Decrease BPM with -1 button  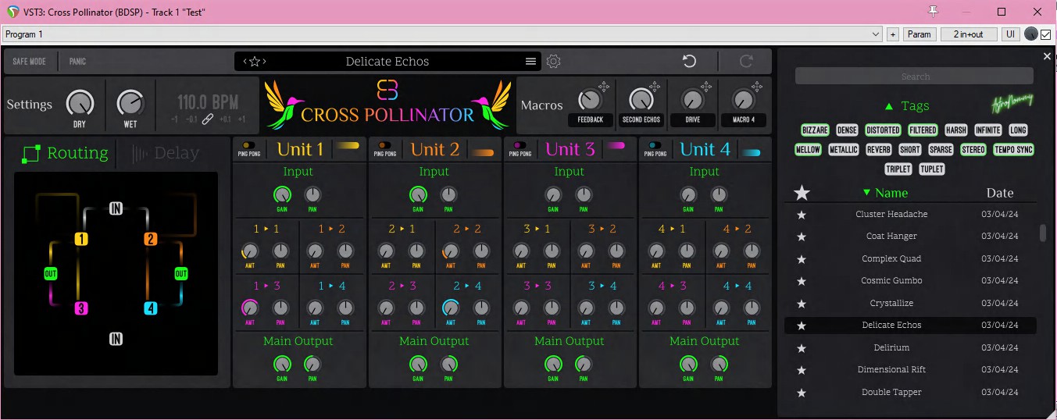[175, 119]
